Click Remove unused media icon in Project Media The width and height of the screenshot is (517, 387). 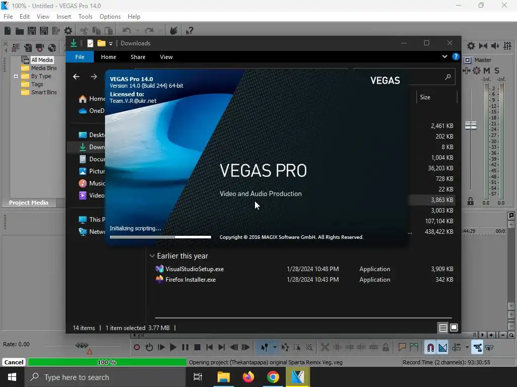click(x=16, y=48)
